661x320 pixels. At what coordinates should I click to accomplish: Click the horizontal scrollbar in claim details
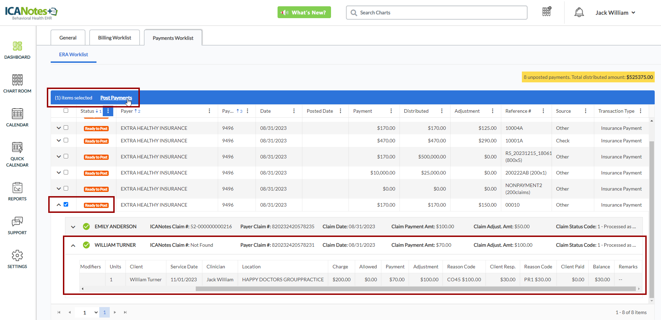click(415, 289)
